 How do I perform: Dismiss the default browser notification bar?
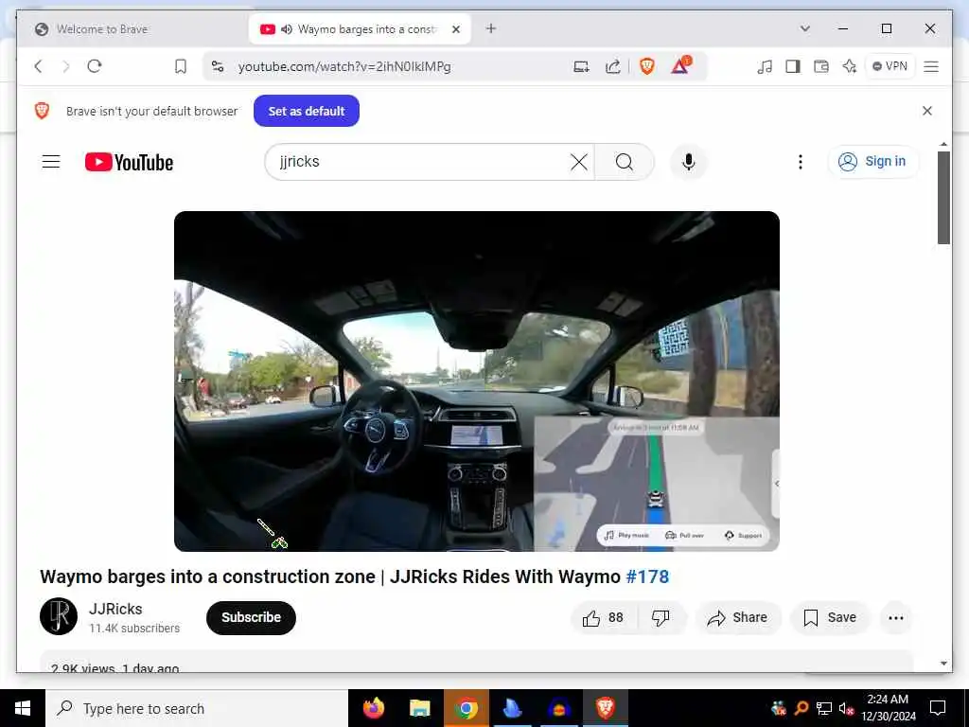tap(927, 111)
